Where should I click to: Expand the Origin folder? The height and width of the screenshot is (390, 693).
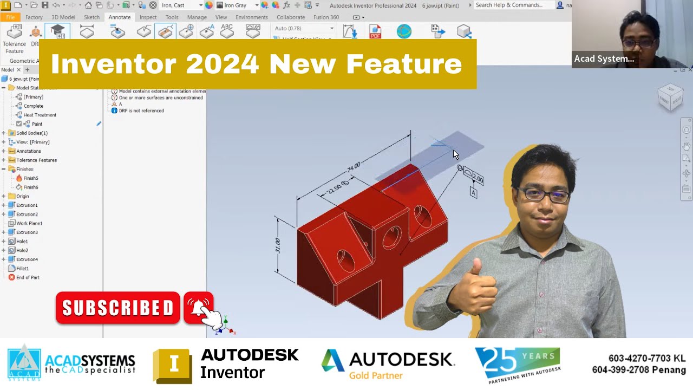(x=4, y=196)
